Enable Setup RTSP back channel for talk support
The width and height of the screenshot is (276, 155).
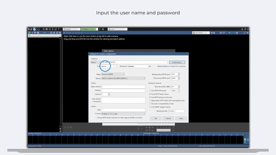97,118
